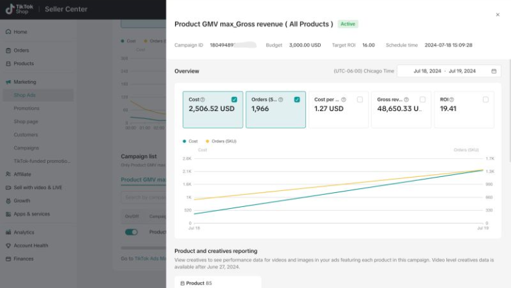511x288 pixels.
Task: Toggle the campaign On/Off switch
Action: point(132,232)
